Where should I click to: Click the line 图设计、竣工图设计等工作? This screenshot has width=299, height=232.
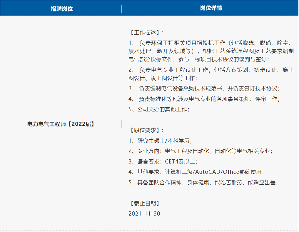[x=163, y=78]
